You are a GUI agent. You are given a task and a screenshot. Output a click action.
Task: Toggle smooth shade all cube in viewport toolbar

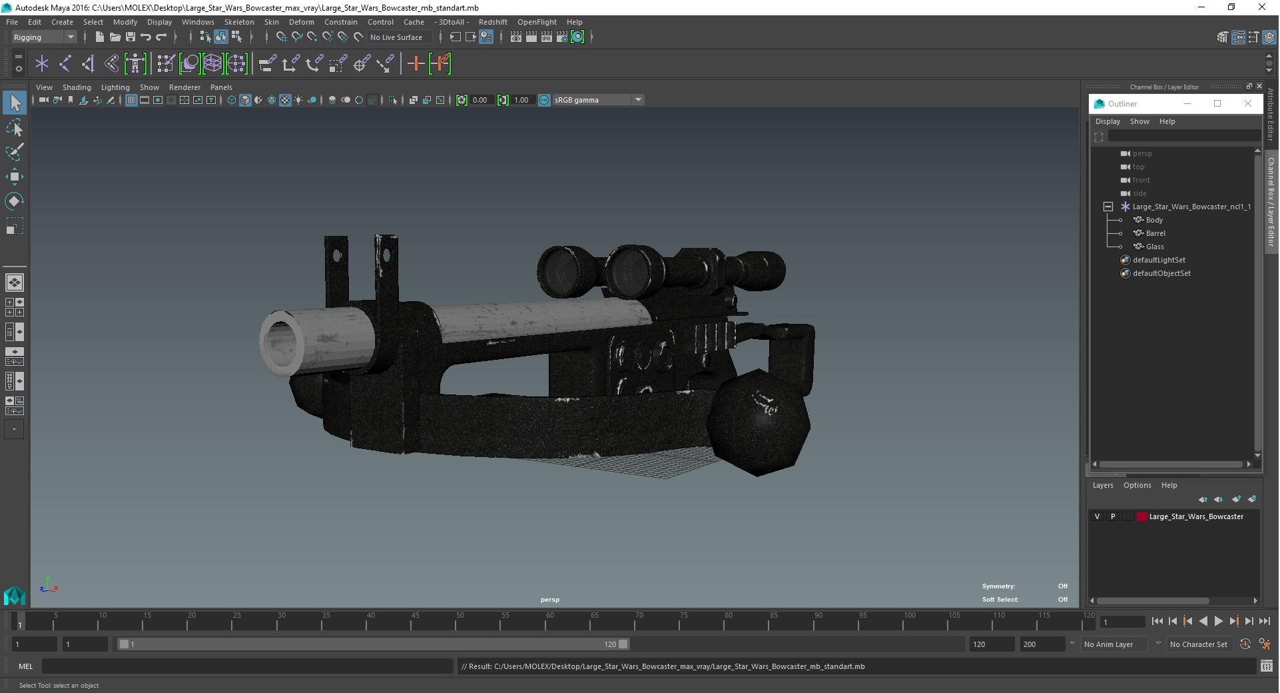pos(245,100)
